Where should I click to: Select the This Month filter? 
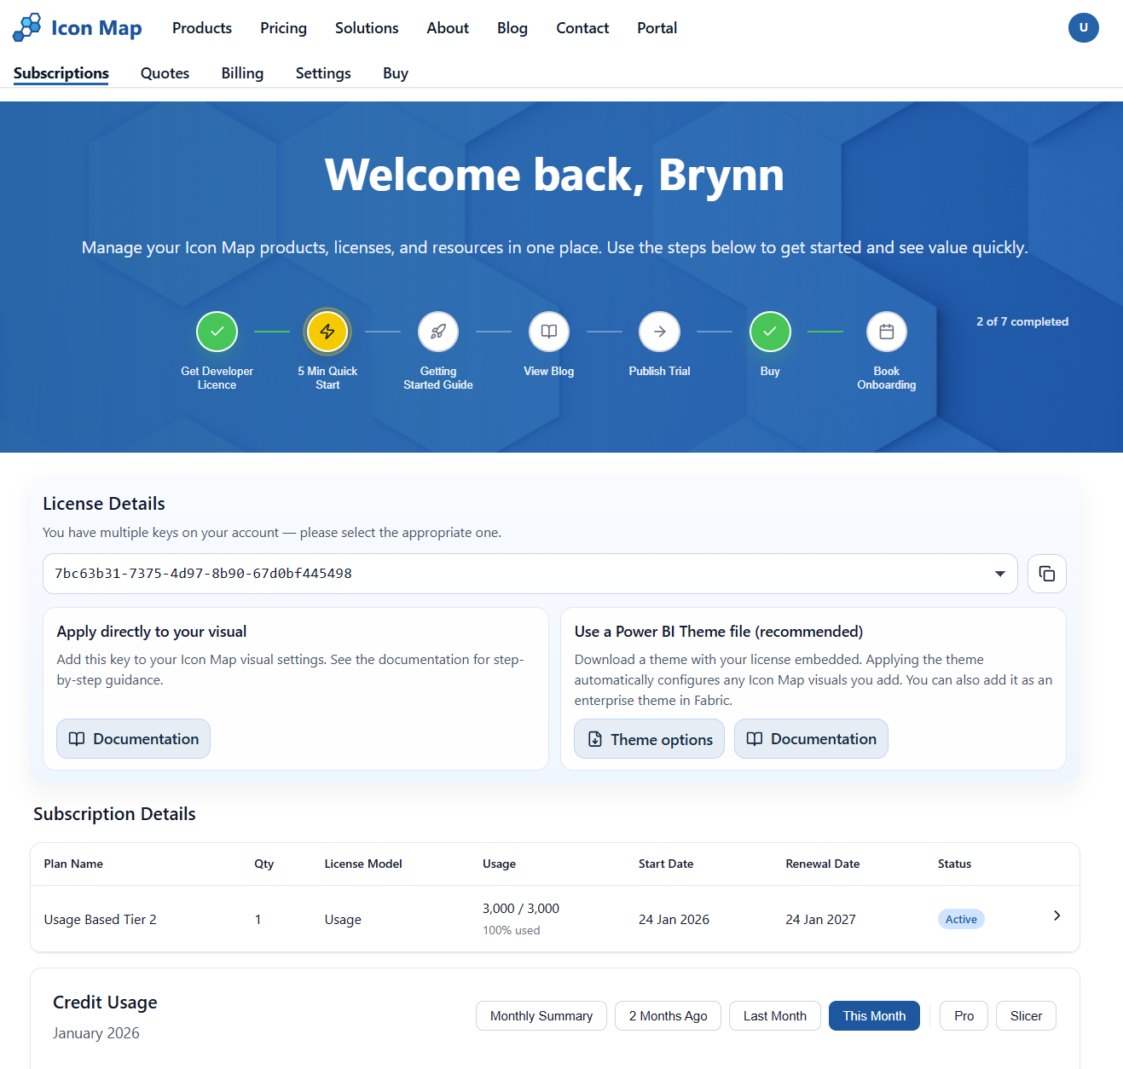(x=874, y=1015)
